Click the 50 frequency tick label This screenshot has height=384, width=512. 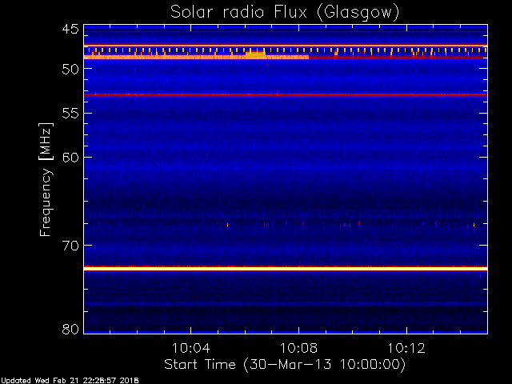[70, 69]
